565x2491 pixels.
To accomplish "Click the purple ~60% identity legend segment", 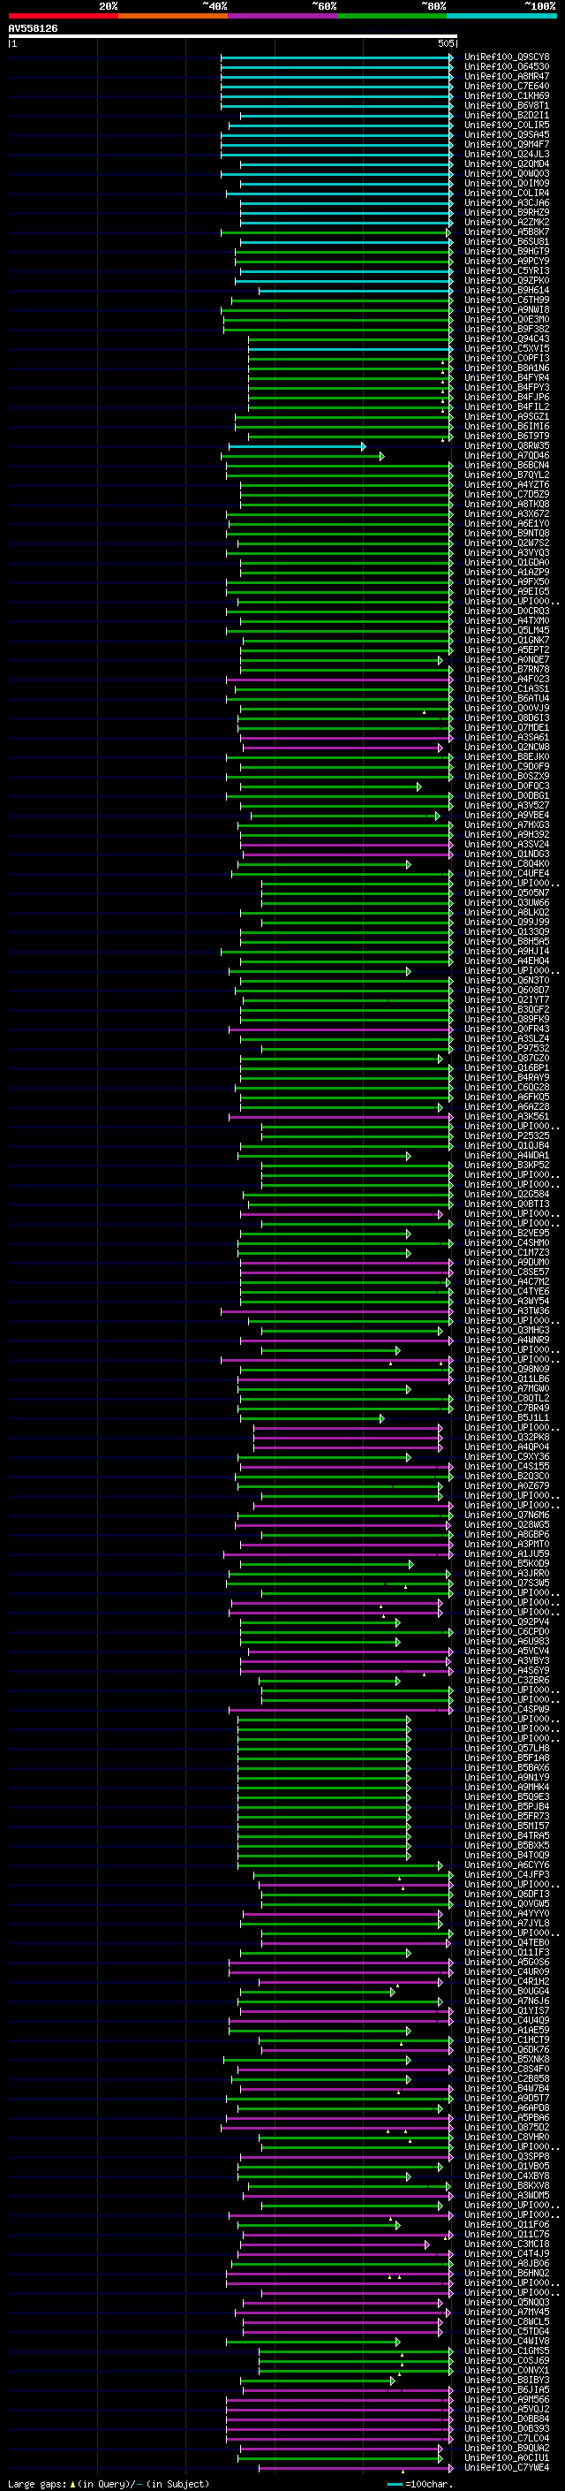I will point(282,16).
